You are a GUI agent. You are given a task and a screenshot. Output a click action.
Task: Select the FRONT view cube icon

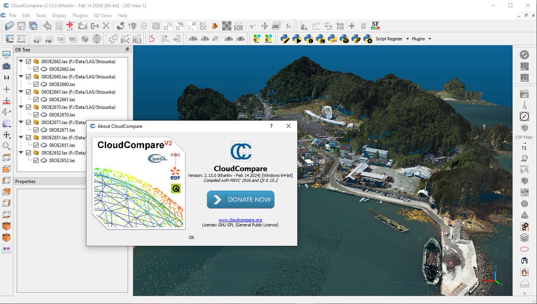point(6,226)
